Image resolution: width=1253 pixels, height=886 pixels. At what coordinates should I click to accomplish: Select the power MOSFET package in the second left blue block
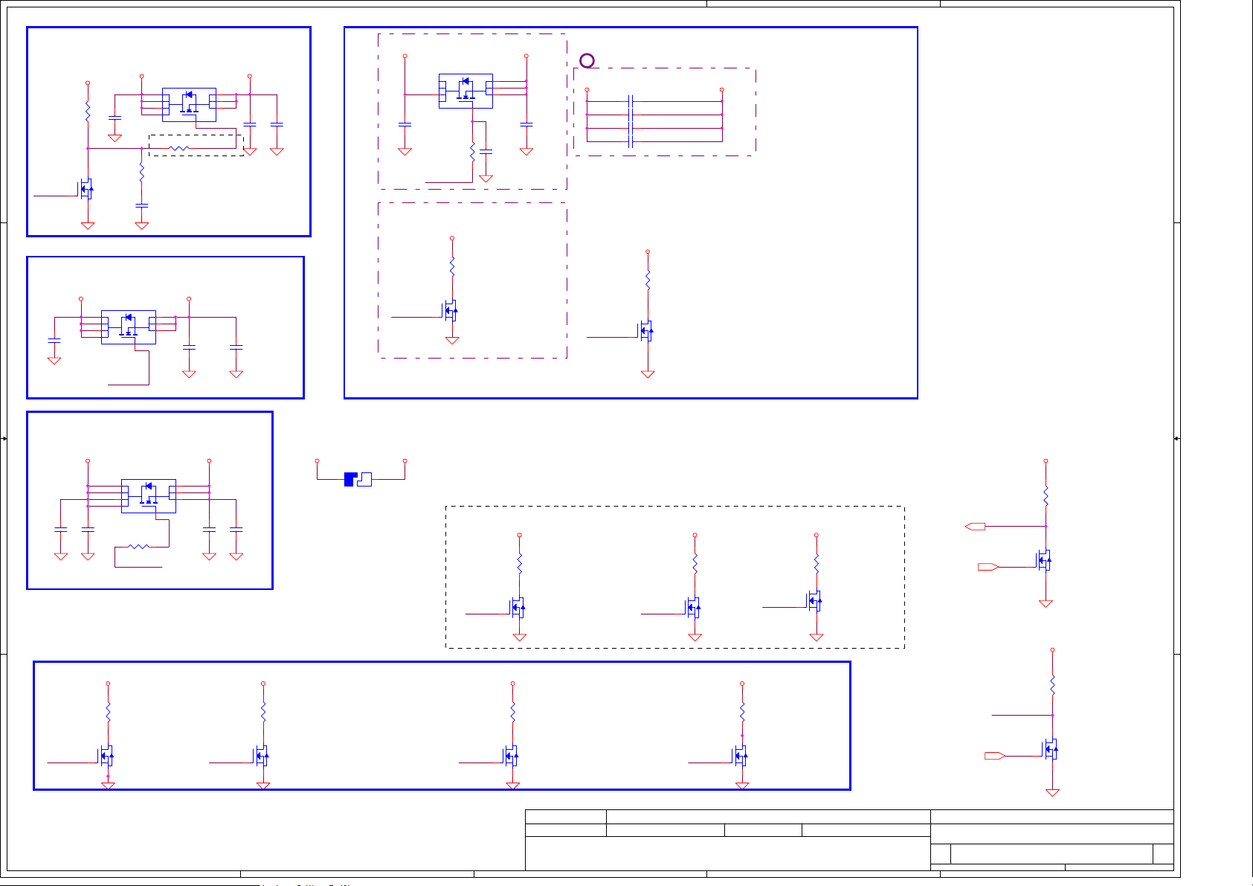[x=129, y=327]
